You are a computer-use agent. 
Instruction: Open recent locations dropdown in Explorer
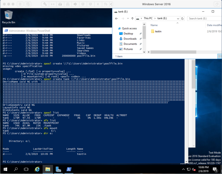click(x=128, y=19)
